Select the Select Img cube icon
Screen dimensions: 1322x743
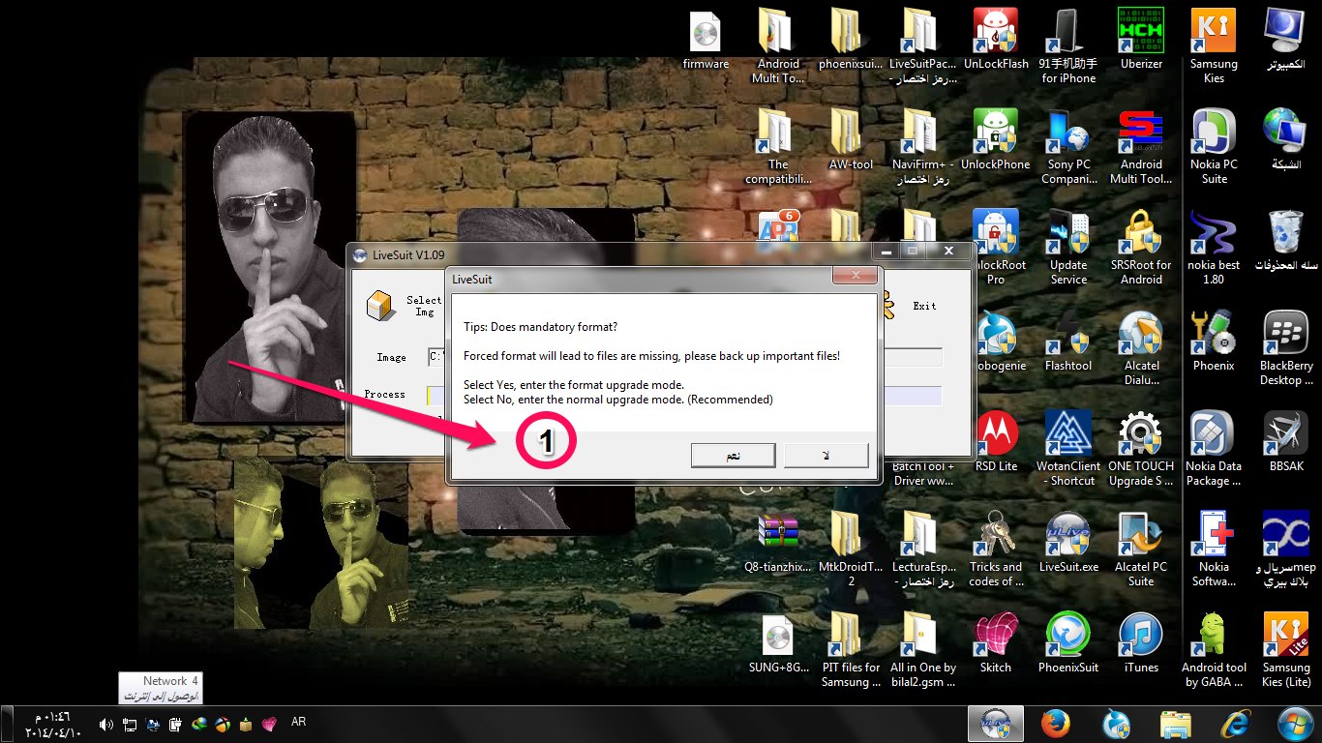[379, 306]
